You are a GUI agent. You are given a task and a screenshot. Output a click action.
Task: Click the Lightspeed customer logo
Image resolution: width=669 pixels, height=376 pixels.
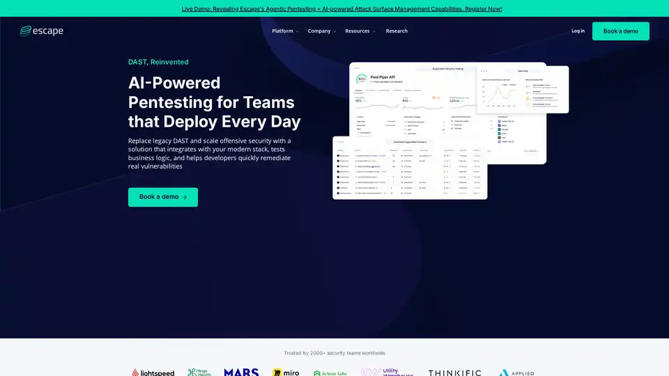(x=153, y=373)
